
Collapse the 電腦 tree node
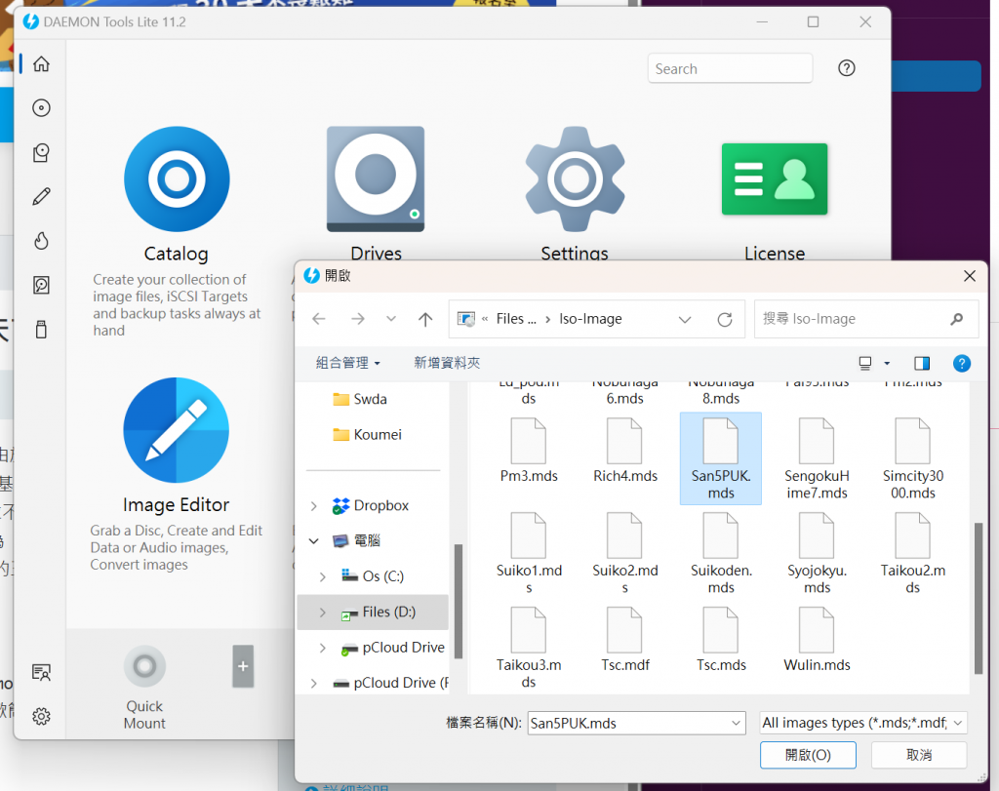[x=313, y=541]
